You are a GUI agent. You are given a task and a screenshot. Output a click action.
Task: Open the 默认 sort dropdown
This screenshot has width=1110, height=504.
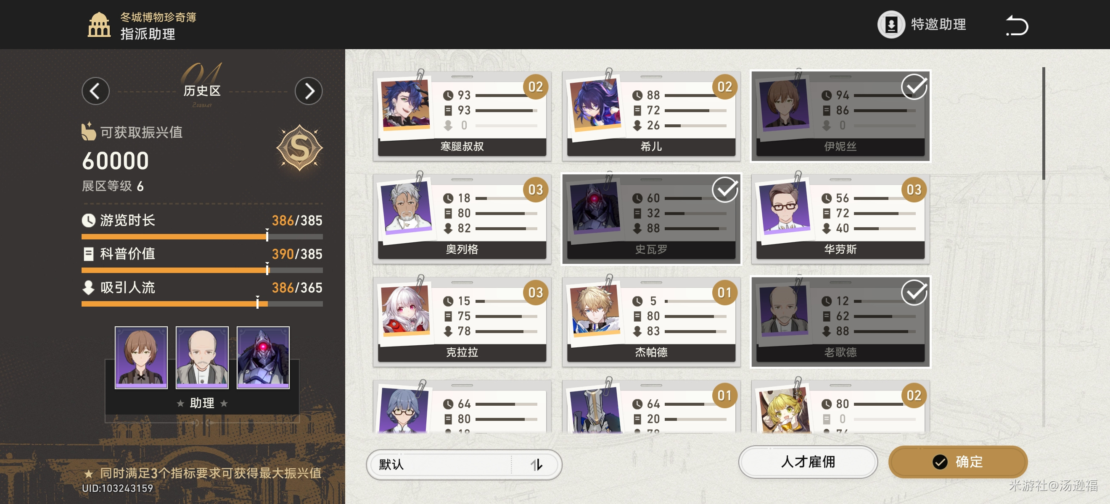pos(464,465)
